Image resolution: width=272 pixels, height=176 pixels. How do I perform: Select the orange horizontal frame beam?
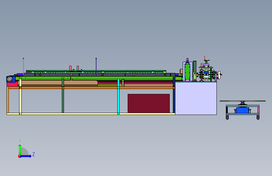tap(91, 88)
